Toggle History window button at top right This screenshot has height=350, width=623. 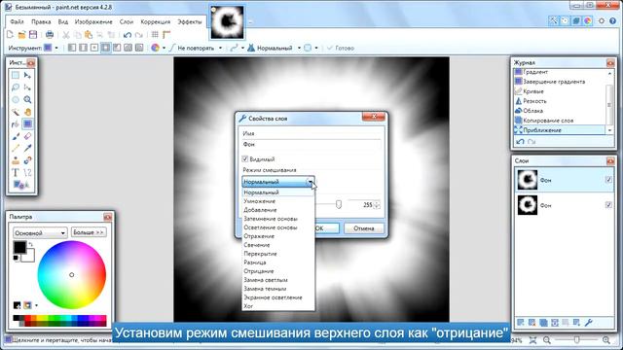[565, 21]
